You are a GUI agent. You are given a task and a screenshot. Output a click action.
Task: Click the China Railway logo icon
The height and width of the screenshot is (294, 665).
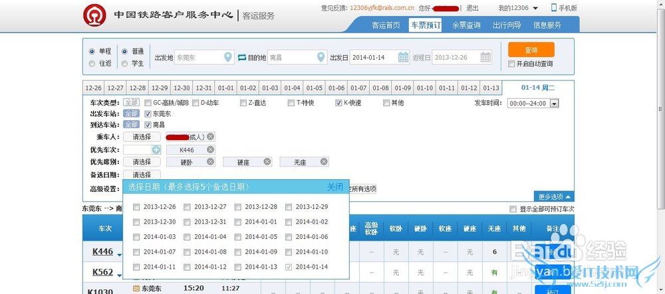click(x=94, y=15)
